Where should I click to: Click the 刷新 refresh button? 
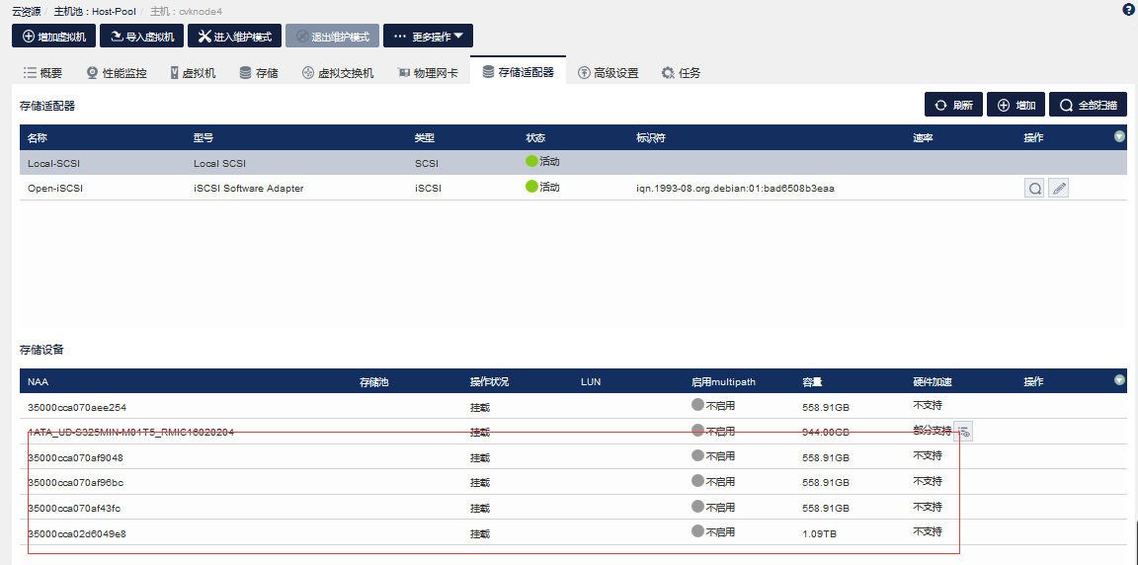coord(953,105)
